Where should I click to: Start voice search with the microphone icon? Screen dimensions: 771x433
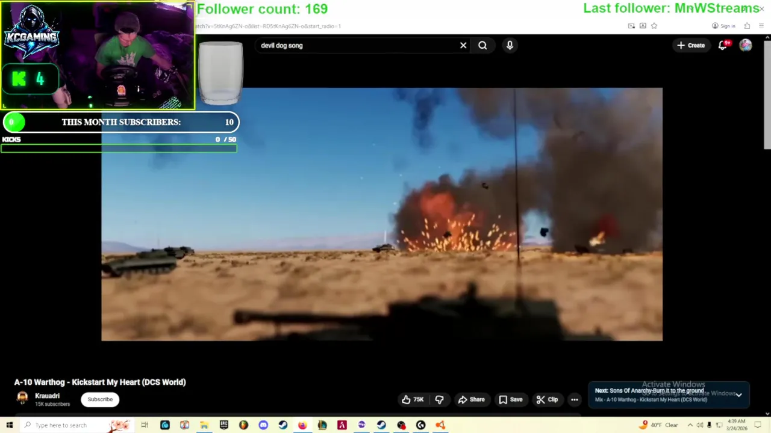point(510,45)
